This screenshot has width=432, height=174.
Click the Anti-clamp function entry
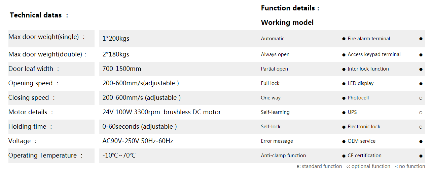coord(283,156)
